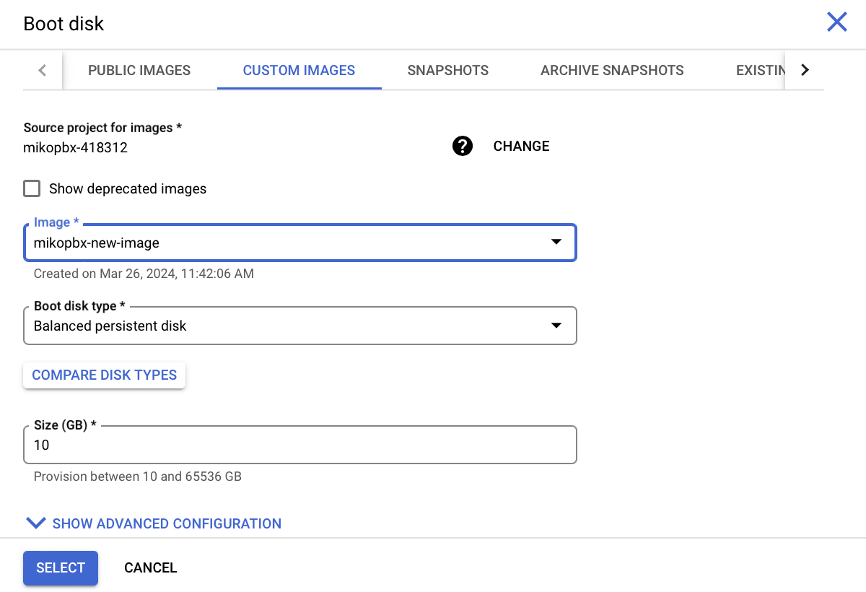Confirm with the Select button
Image resolution: width=866 pixels, height=592 pixels.
point(61,568)
